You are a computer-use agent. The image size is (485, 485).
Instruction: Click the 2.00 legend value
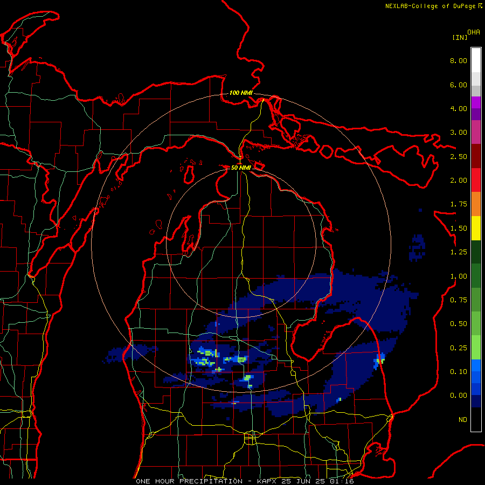(x=459, y=181)
